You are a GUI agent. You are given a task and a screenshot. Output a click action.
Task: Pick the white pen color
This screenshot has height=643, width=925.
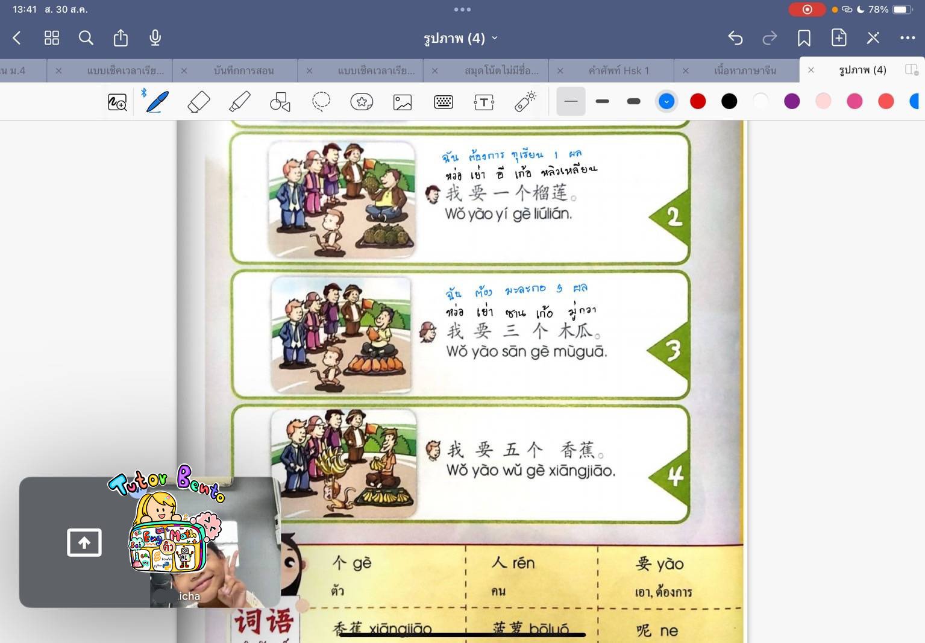tap(760, 101)
